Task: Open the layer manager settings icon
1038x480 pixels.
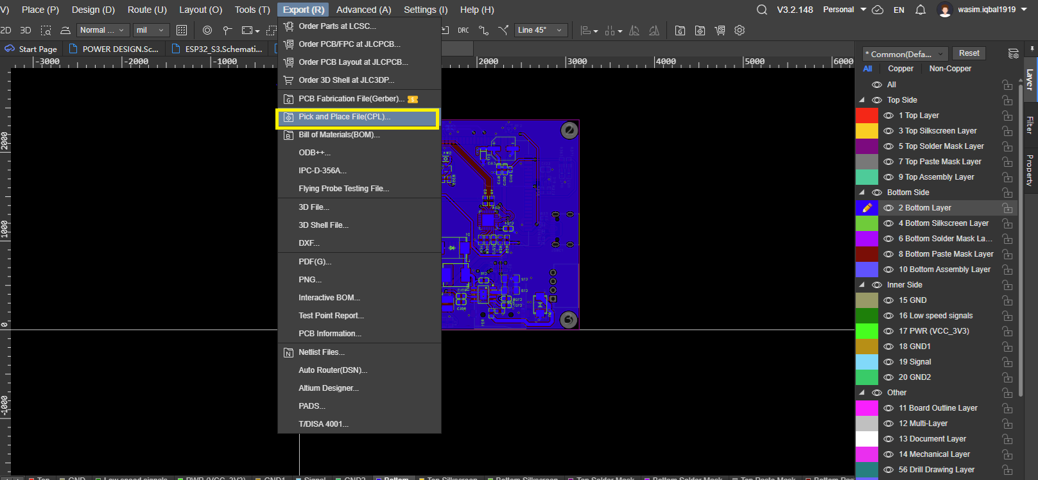Action: pyautogui.click(x=1014, y=53)
